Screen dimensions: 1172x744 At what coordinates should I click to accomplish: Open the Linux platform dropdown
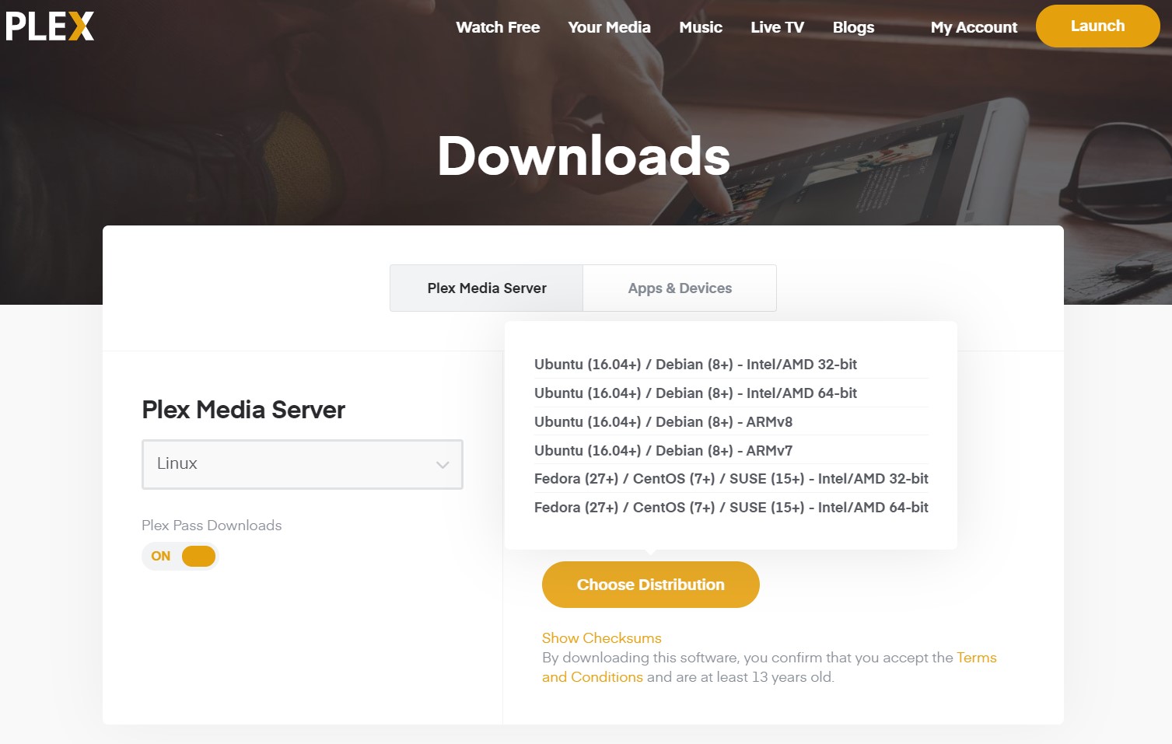point(303,464)
